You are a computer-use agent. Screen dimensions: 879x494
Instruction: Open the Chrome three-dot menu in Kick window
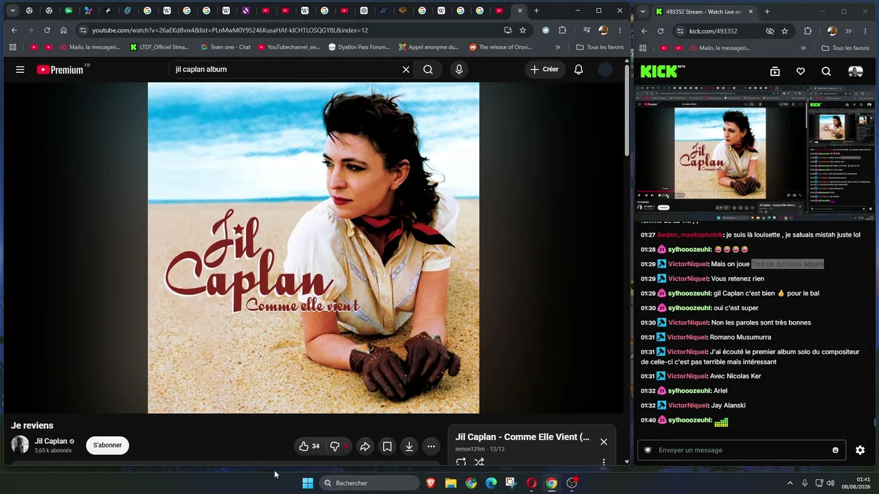point(864,31)
